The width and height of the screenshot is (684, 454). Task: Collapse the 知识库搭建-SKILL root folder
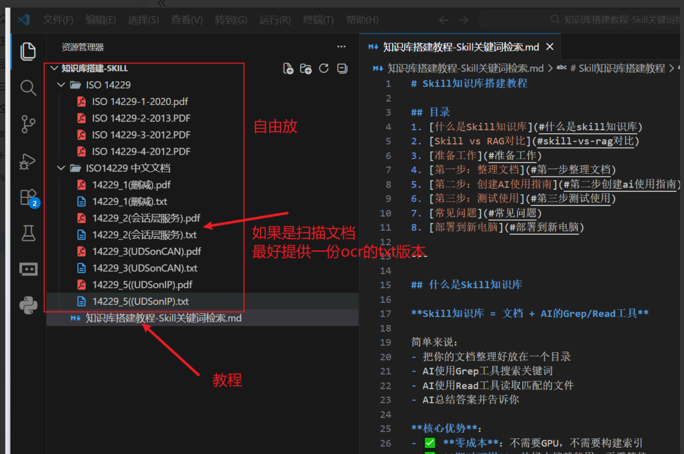coord(55,68)
